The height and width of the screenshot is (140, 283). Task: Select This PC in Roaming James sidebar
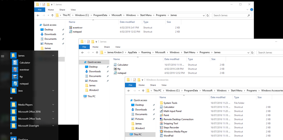pyautogui.click(x=91, y=96)
